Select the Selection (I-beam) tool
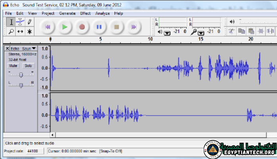This screenshot has width=277, height=159. (11, 22)
